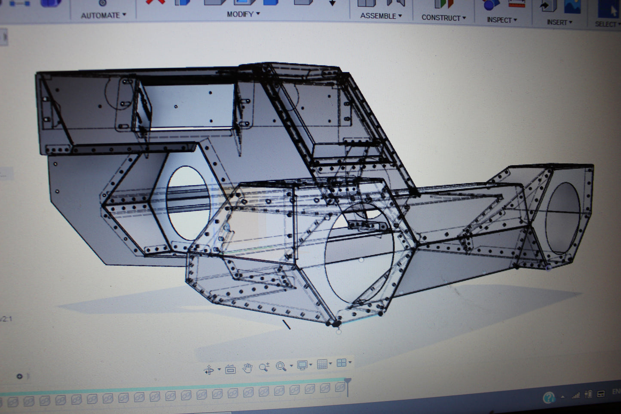The height and width of the screenshot is (414, 621).
Task: Open the MODIFY menu
Action: tap(243, 14)
